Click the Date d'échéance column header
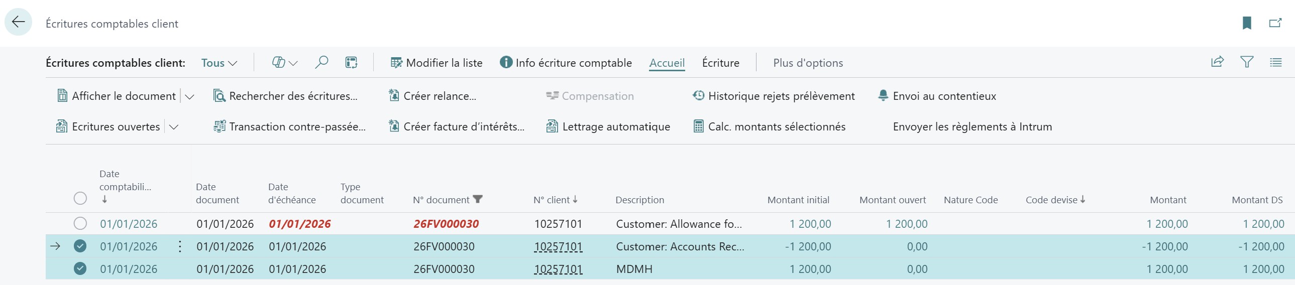This screenshot has height=285, width=1295. coord(292,193)
